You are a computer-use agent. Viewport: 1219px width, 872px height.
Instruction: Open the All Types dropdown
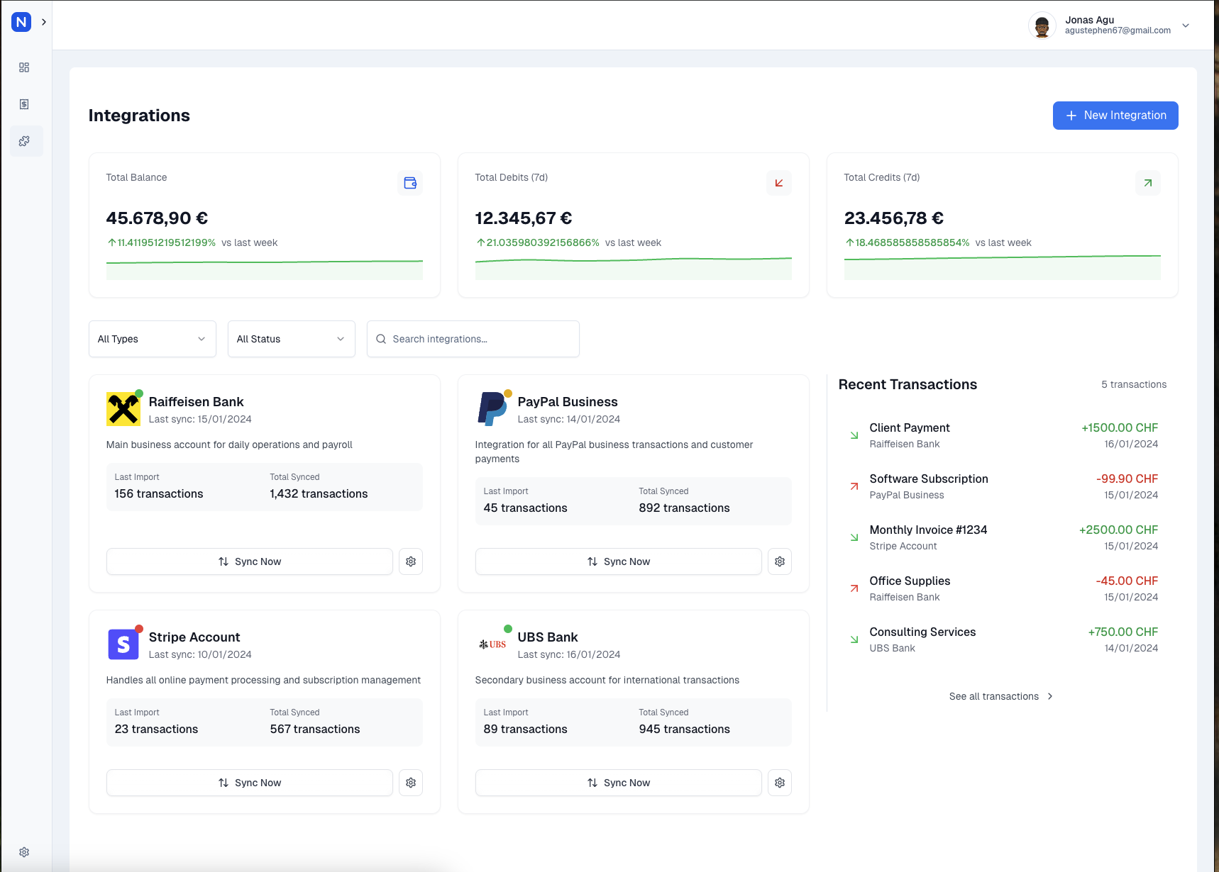153,339
